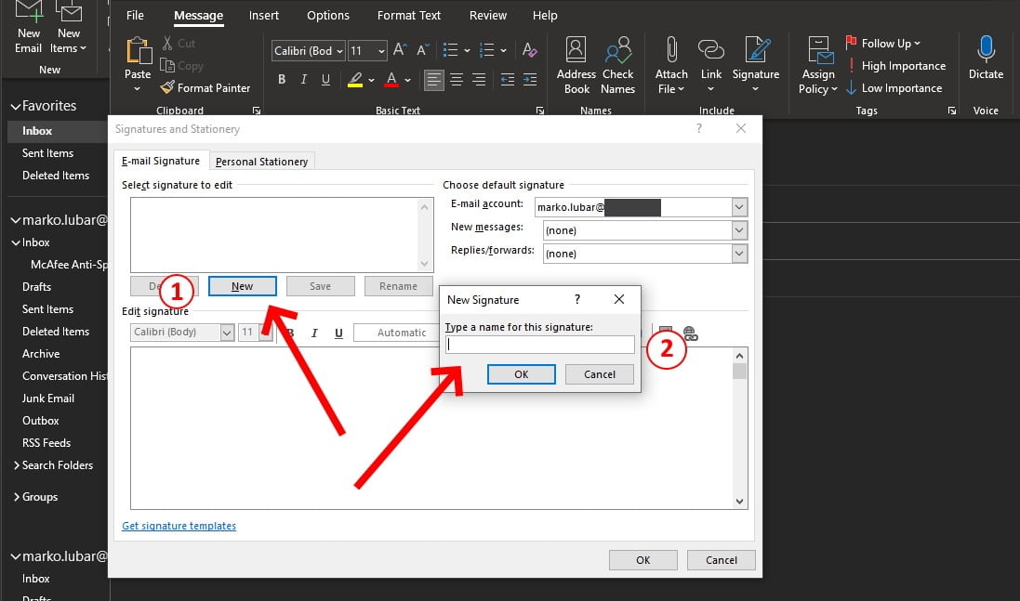1020x601 pixels.
Task: Insert a hyperlink in the signature editor
Action: (x=690, y=334)
